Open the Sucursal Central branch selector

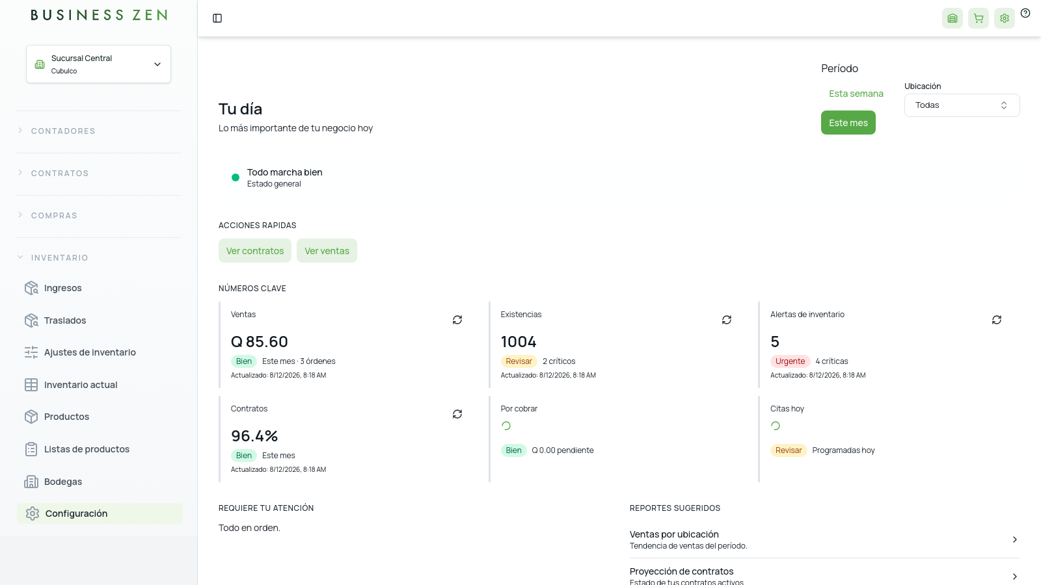click(98, 64)
